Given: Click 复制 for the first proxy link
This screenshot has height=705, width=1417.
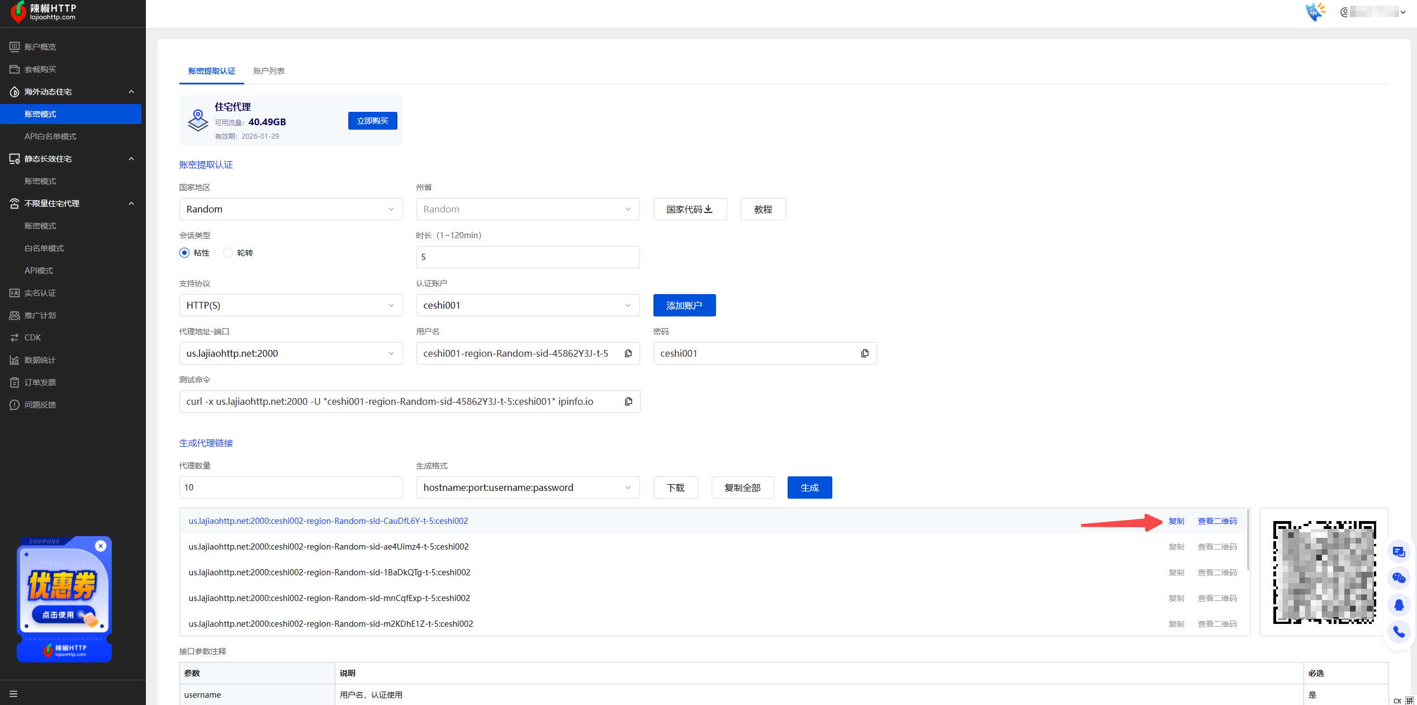Looking at the screenshot, I should pos(1176,521).
